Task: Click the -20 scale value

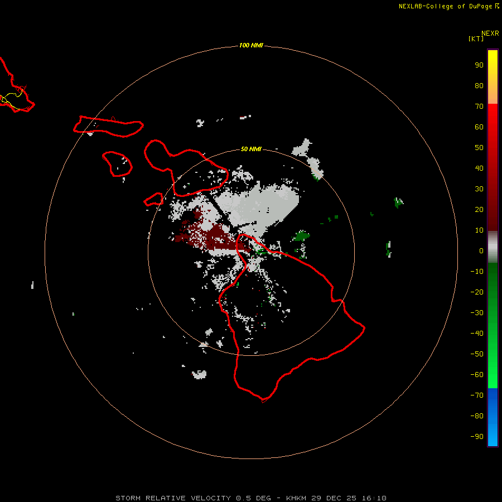Action: pos(477,292)
